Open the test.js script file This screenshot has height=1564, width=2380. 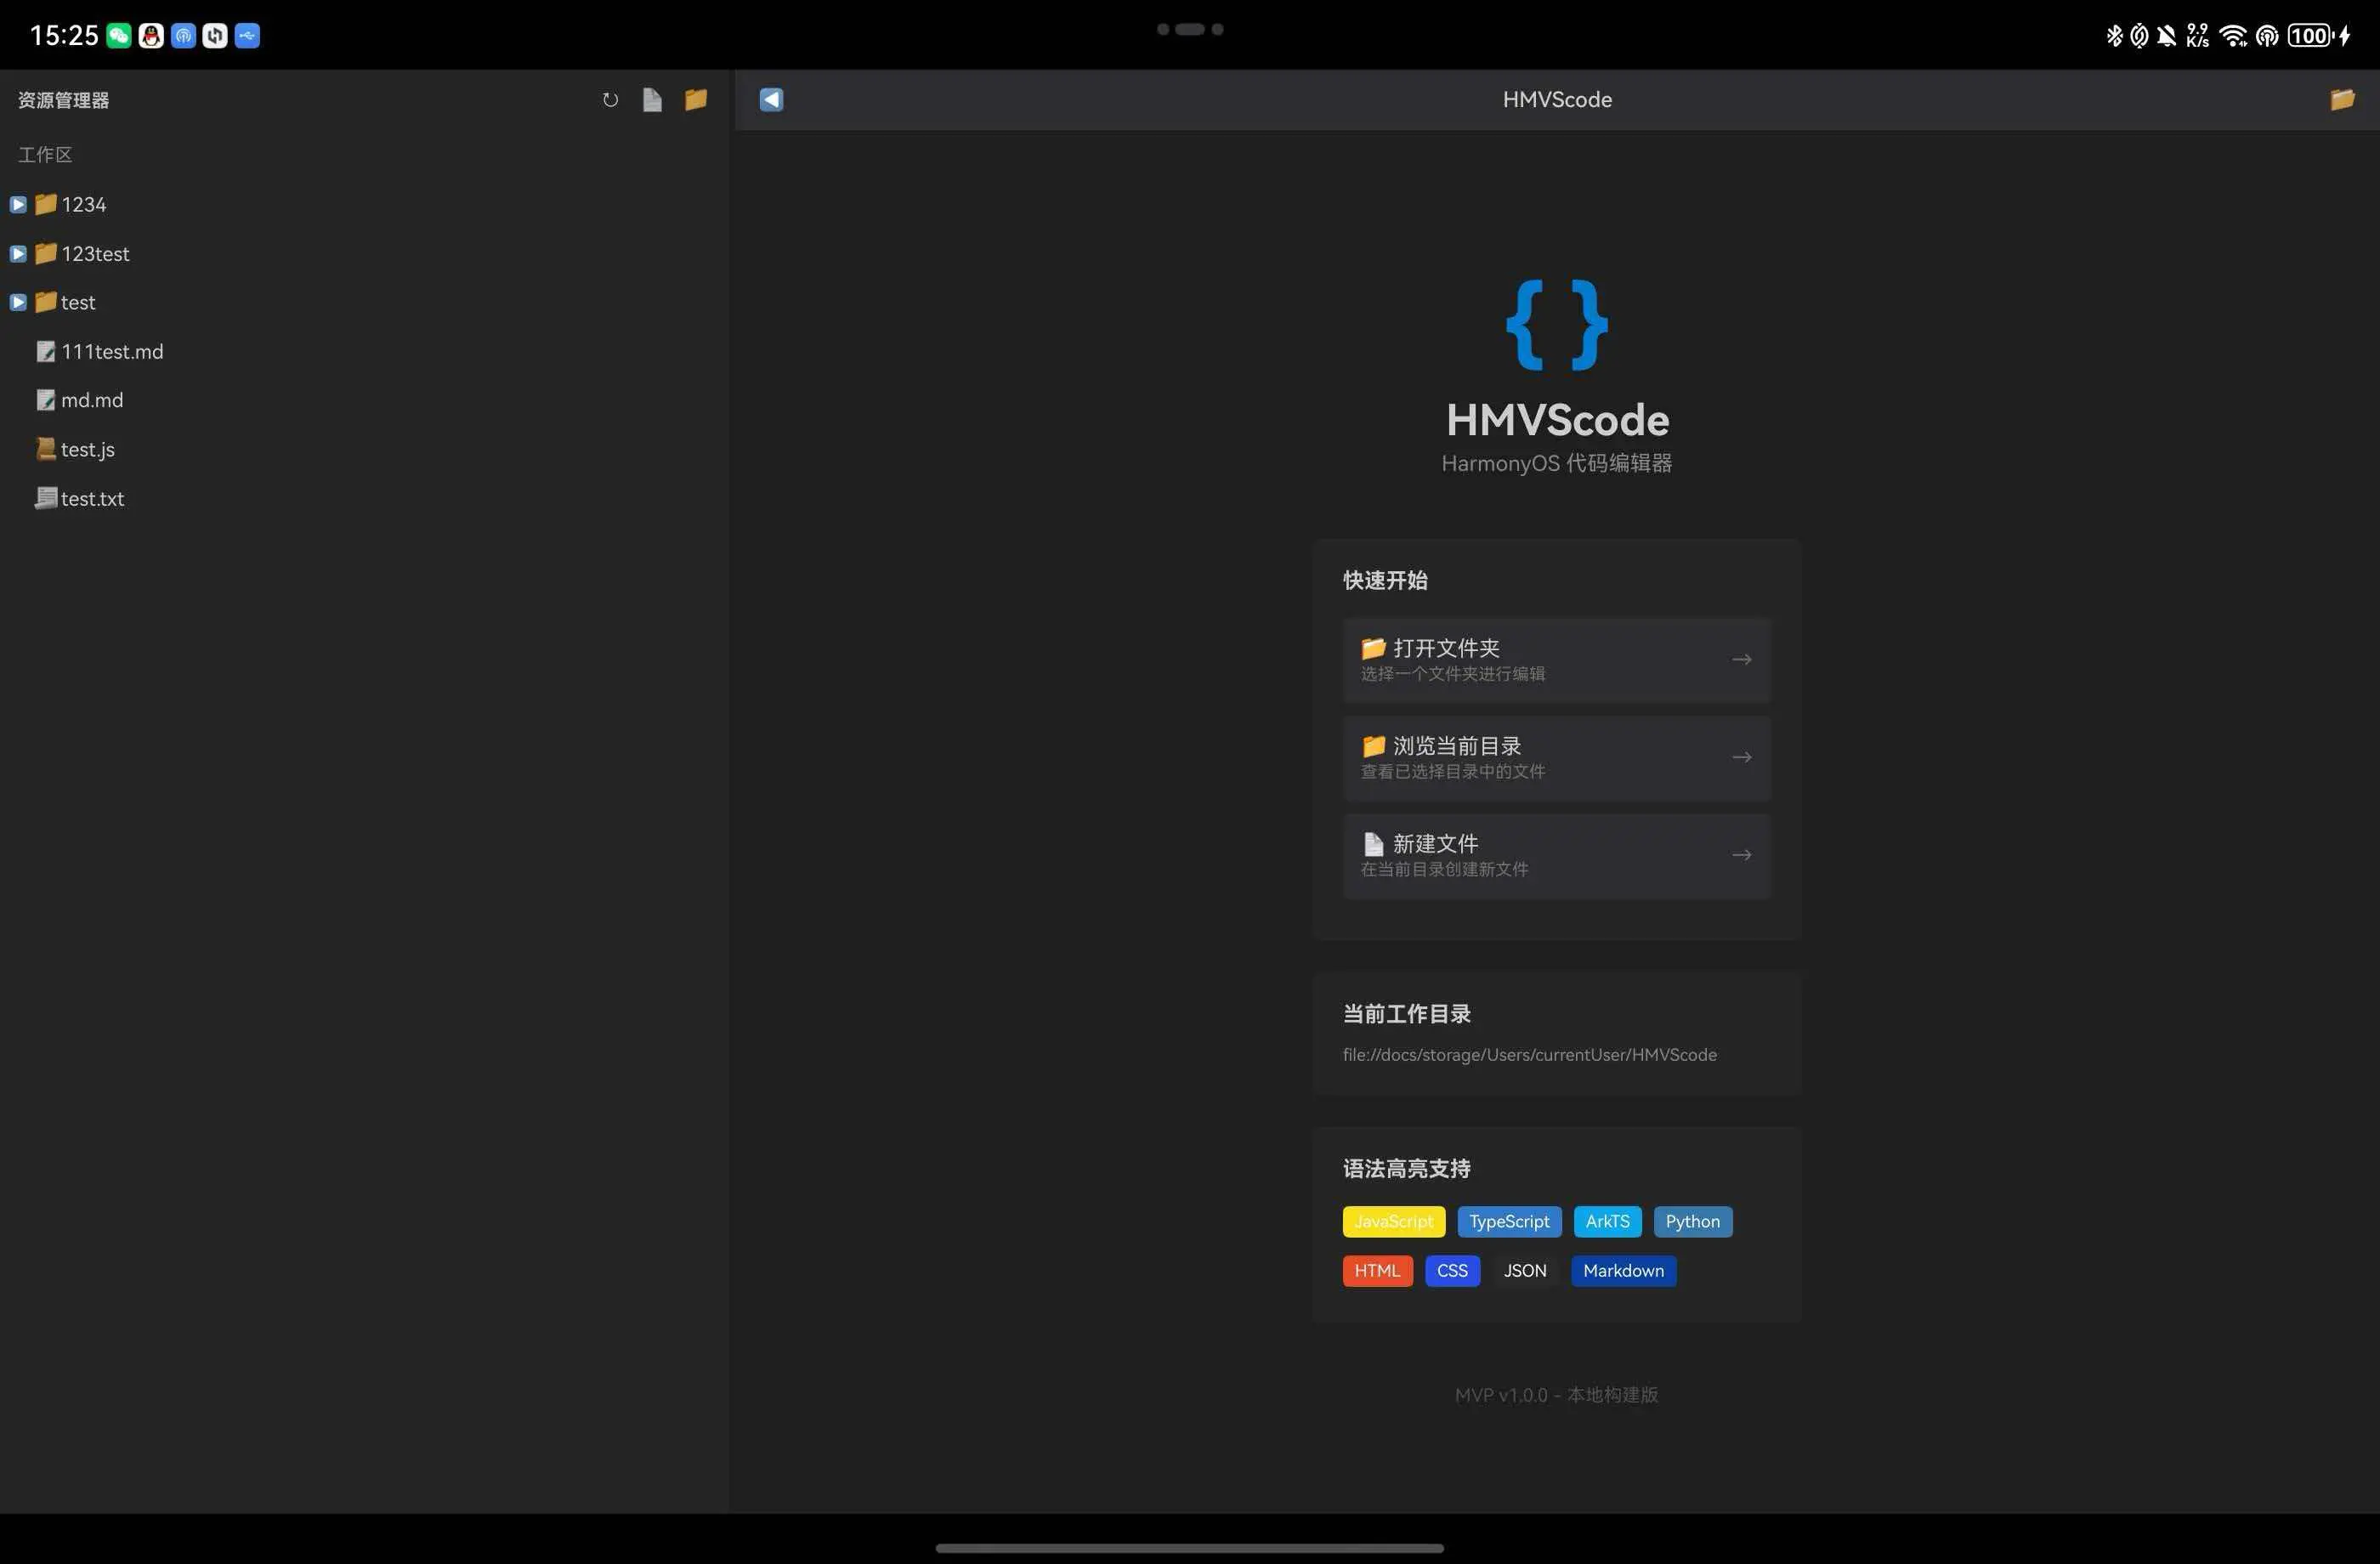click(87, 449)
